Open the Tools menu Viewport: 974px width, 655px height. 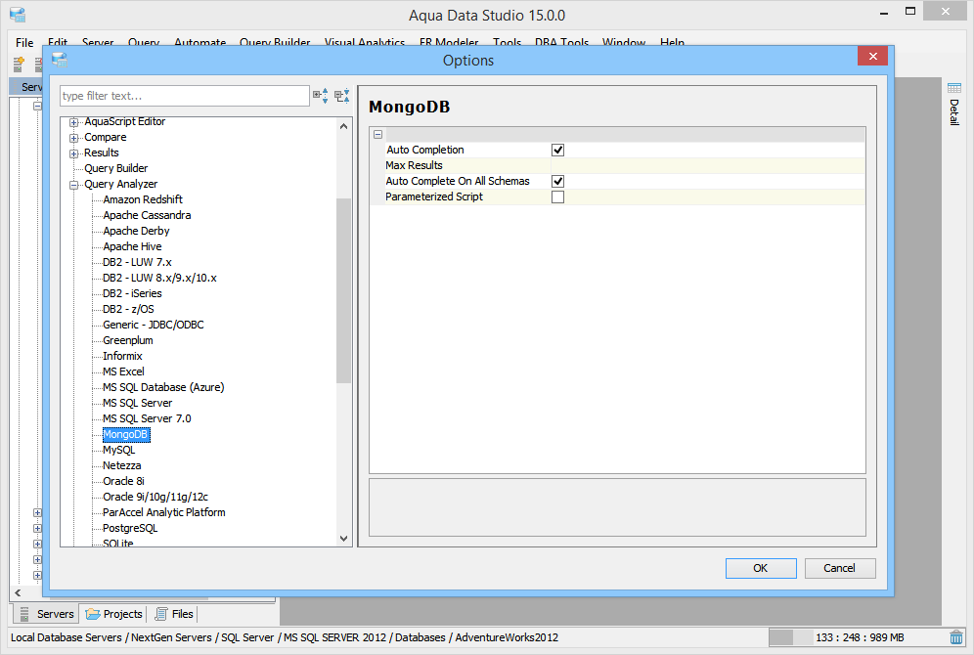(507, 42)
